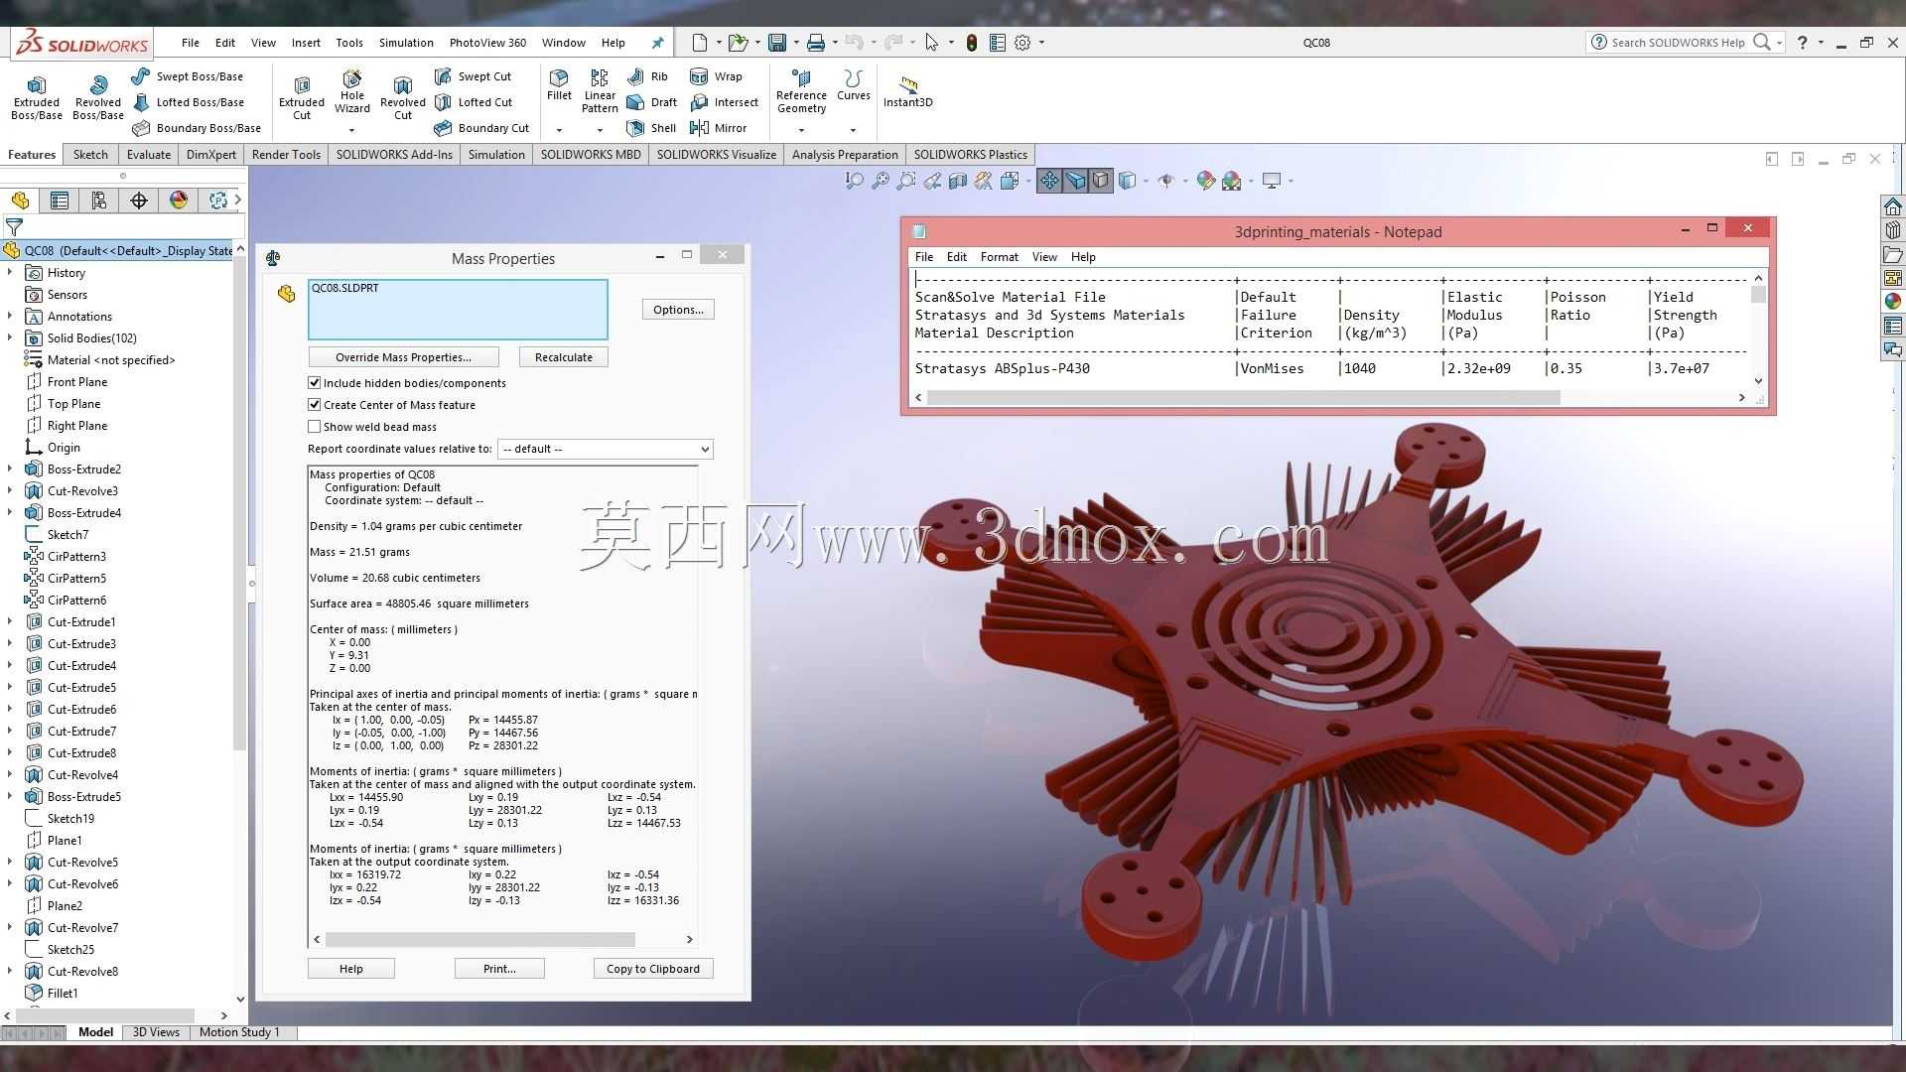Viewport: 1906px width, 1072px height.
Task: Click Copy to Clipboard button
Action: pos(653,969)
